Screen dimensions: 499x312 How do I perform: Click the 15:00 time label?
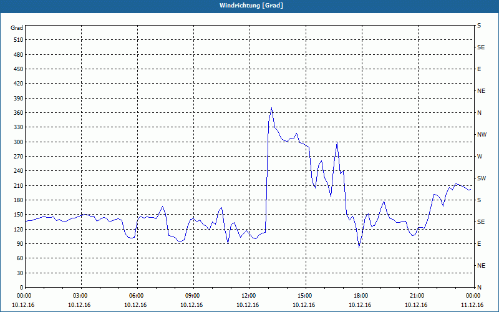coord(306,295)
